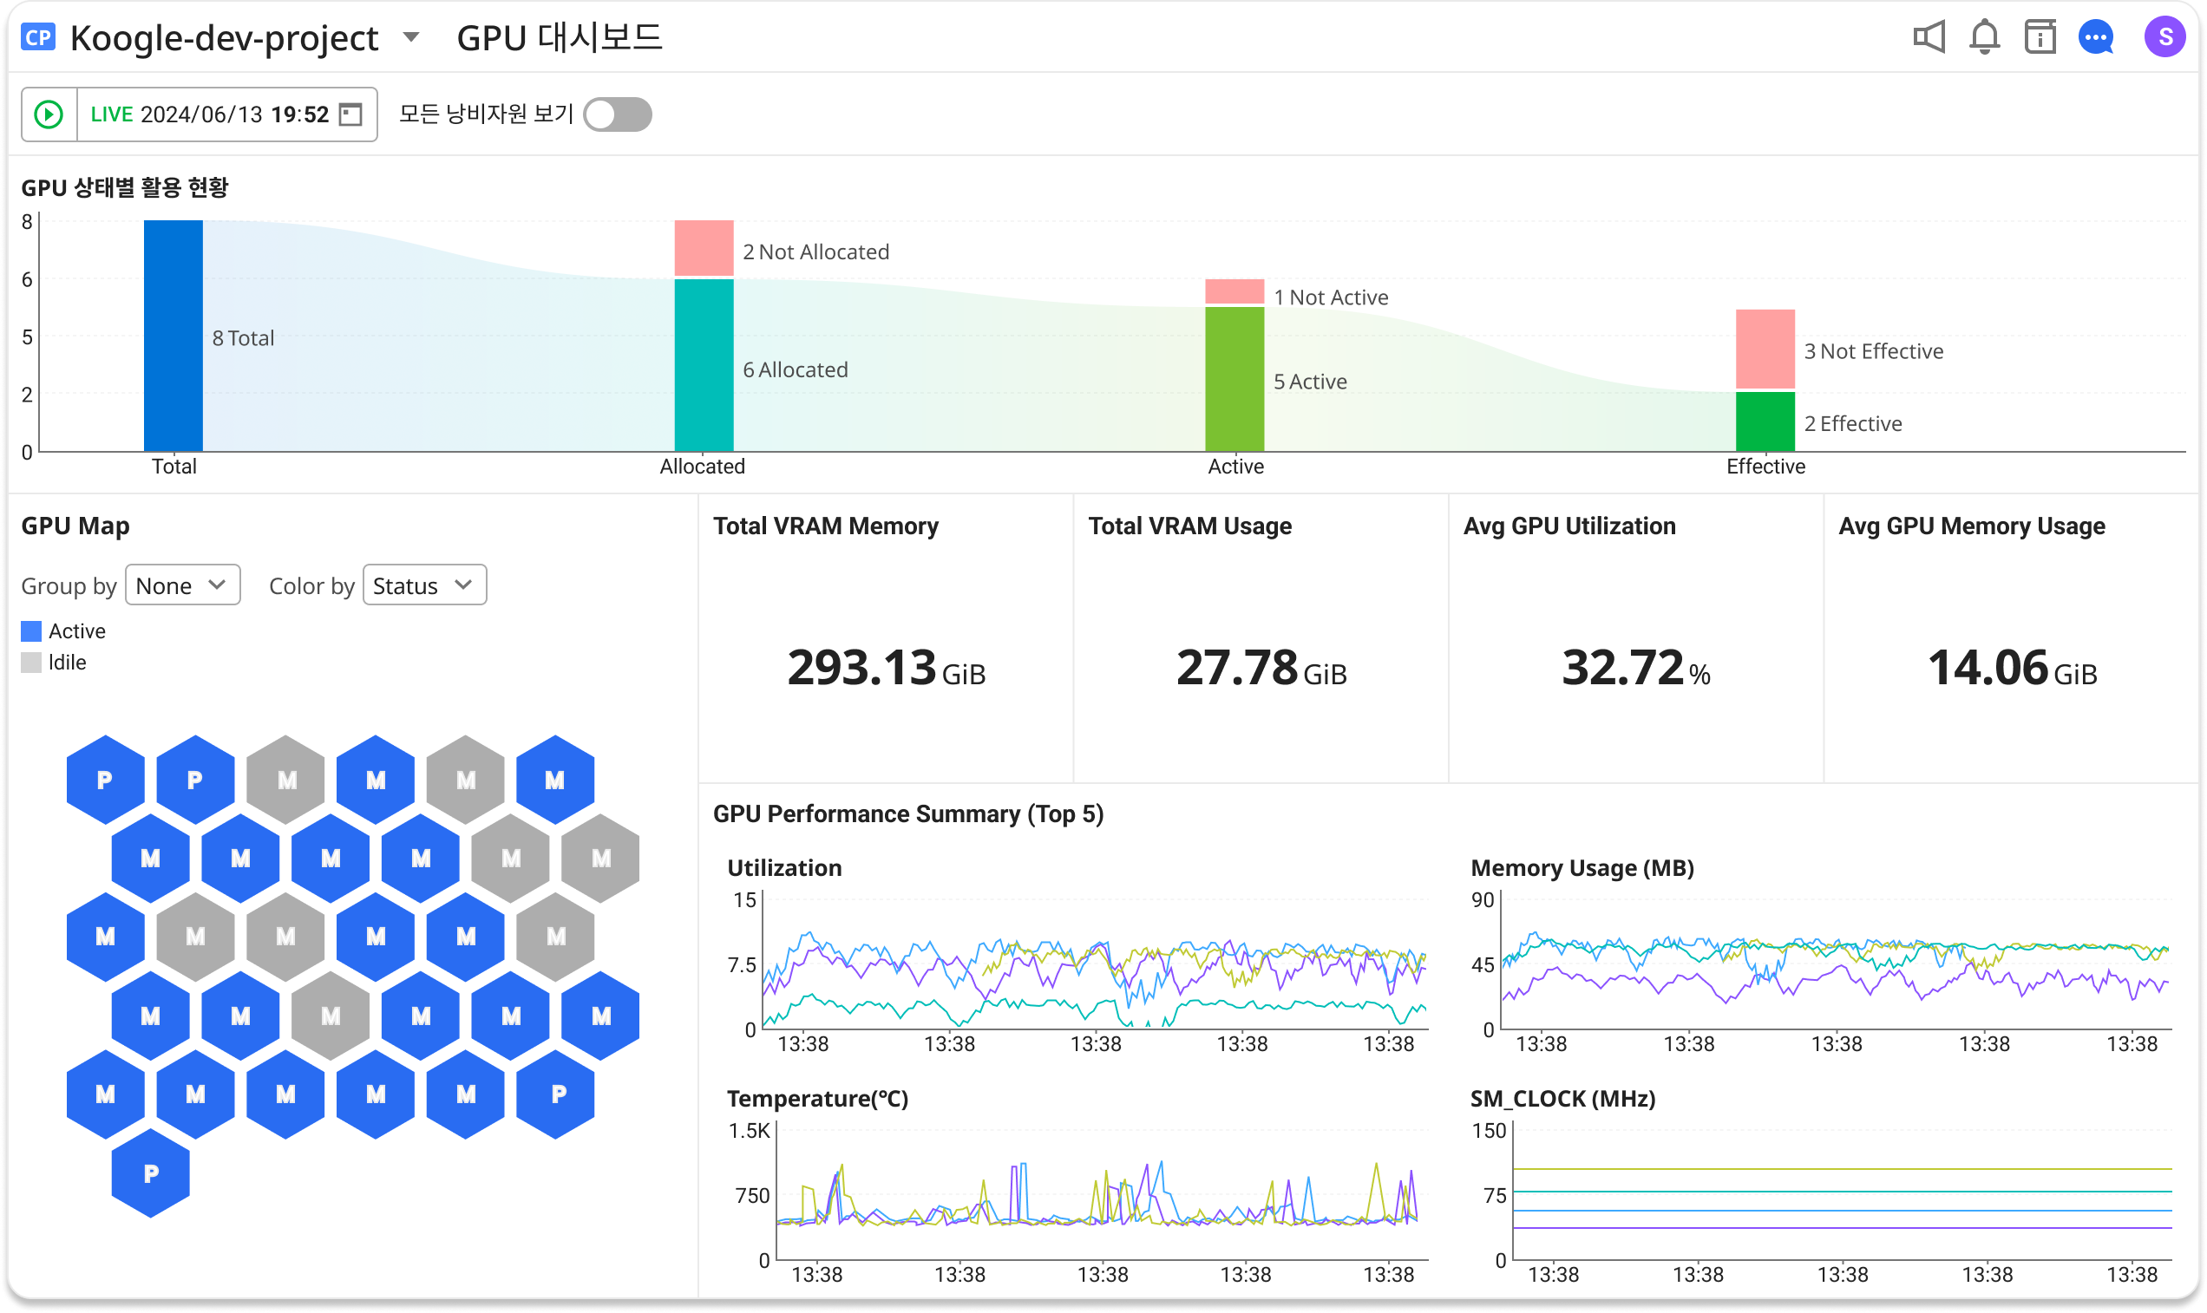
Task: Click the Koogle-dev-project project name
Action: tap(224, 37)
